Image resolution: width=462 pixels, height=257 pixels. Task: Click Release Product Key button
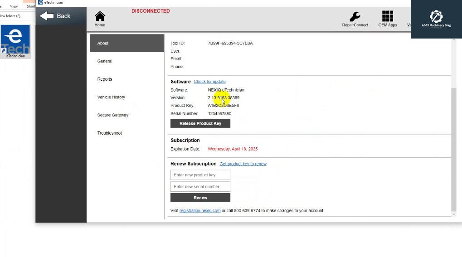[200, 123]
